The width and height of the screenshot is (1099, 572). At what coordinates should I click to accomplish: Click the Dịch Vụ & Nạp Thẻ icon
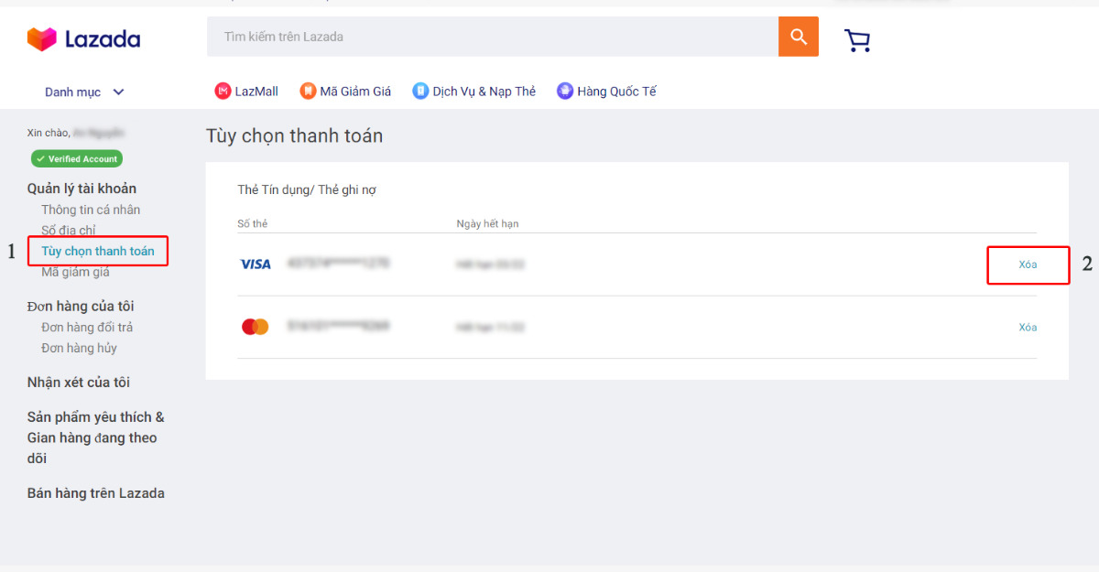click(x=420, y=91)
